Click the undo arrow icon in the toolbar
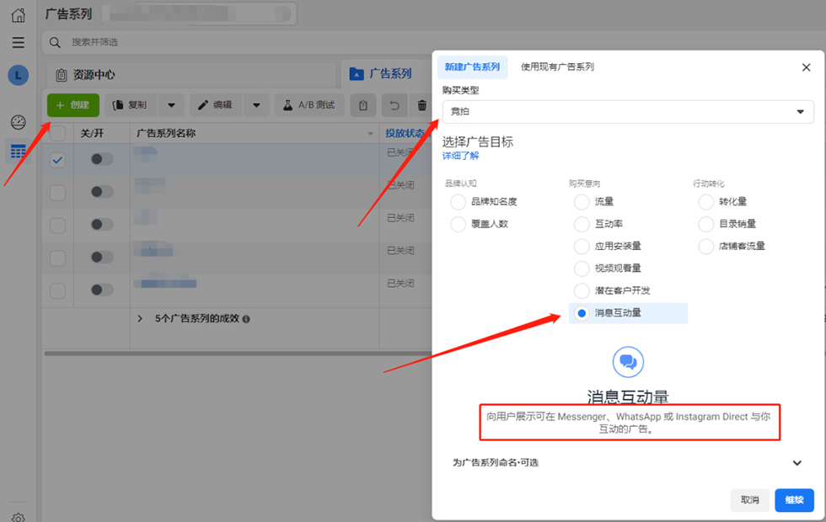Image resolution: width=826 pixels, height=522 pixels. coord(394,105)
